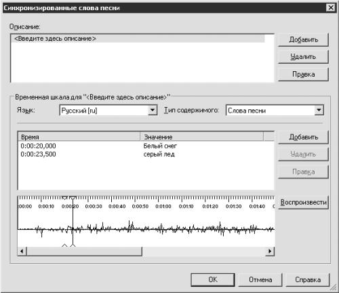The height and width of the screenshot is (293, 339).
Task: Select the row 0:00:23,500 серый лед
Action: click(x=146, y=154)
